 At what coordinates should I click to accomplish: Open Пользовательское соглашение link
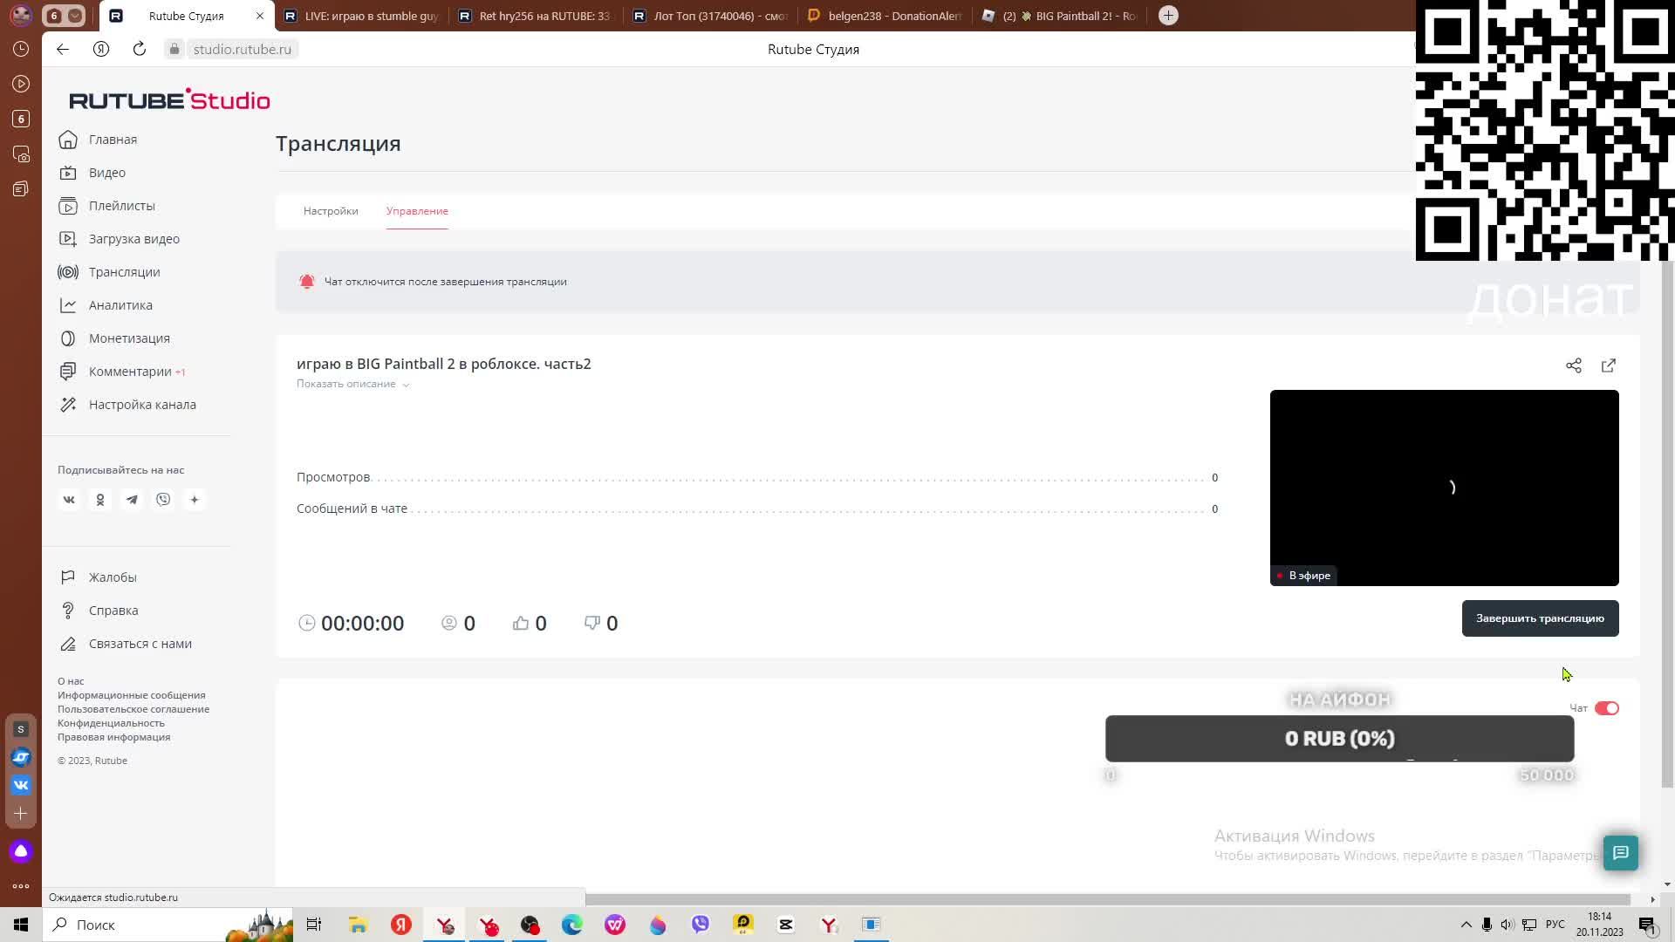[133, 709]
